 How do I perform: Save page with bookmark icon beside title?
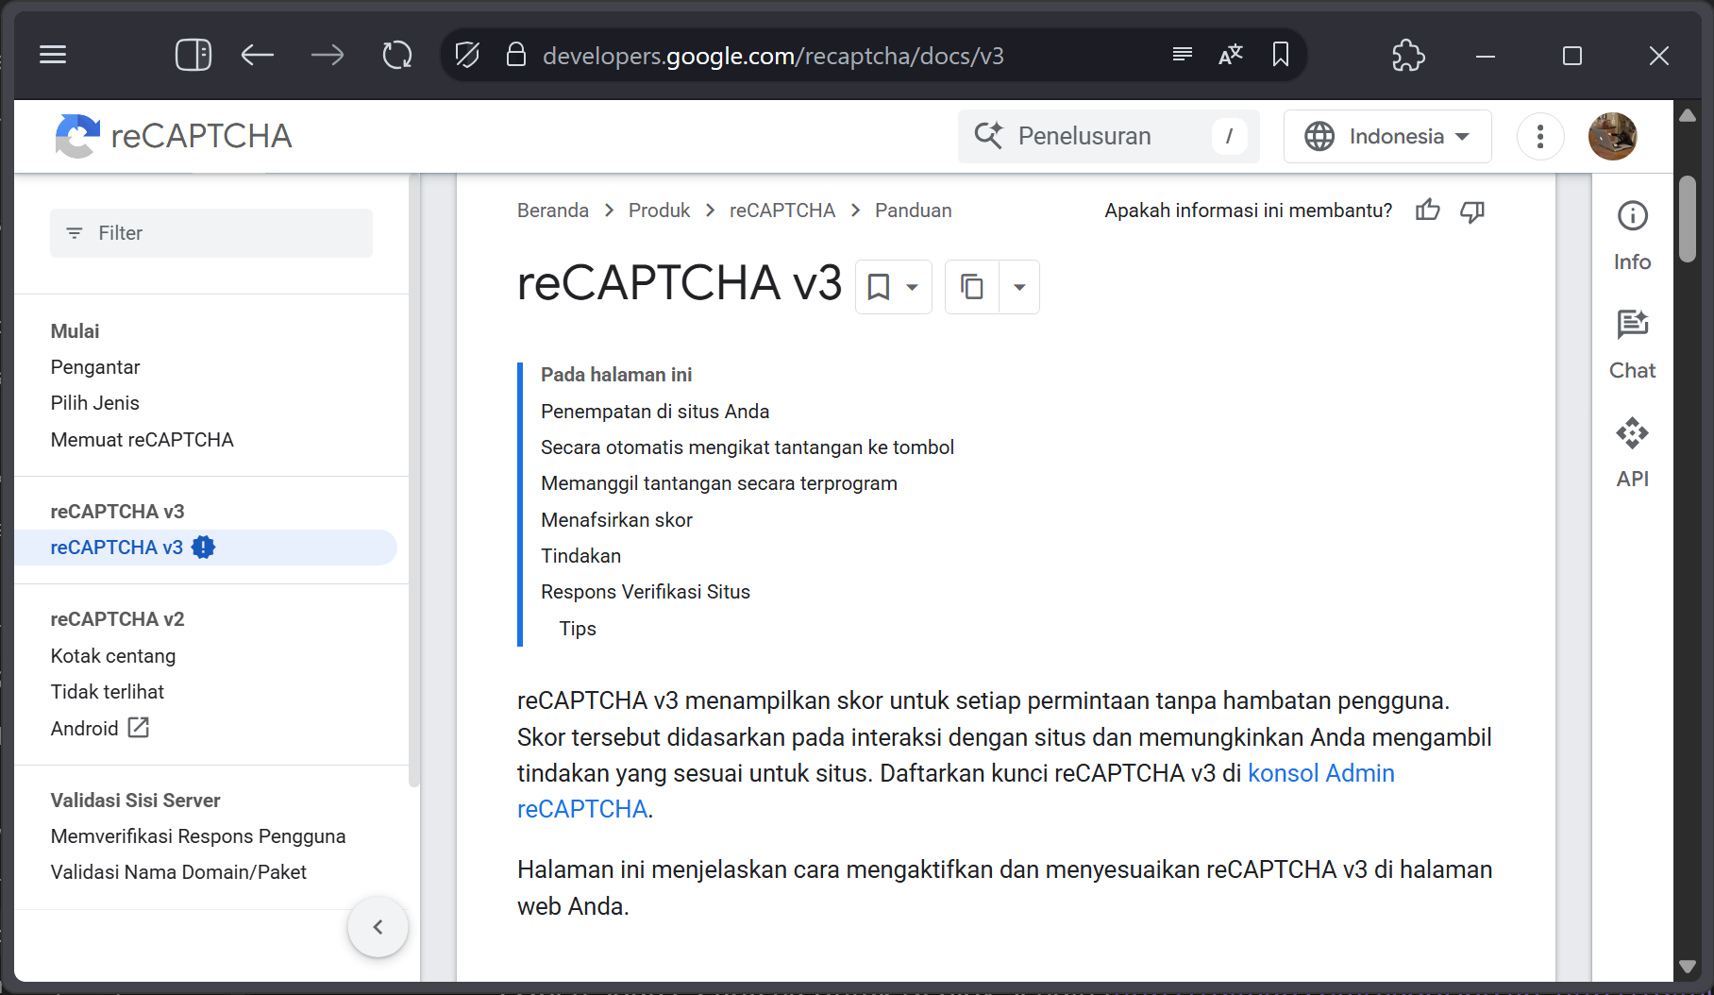(879, 287)
